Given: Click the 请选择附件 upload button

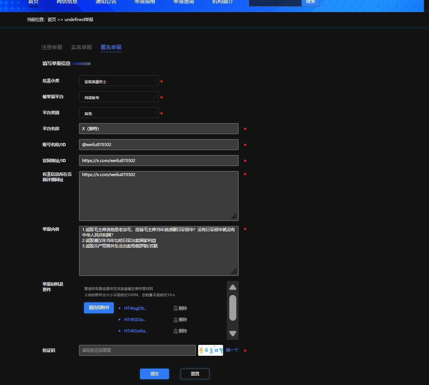Looking at the screenshot, I should tap(99, 308).
